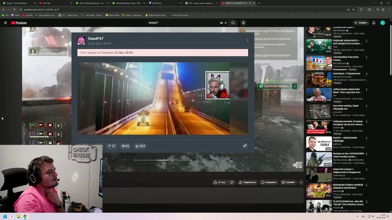The width and height of the screenshot is (392, 220).
Task: Show hidden tray icons chevron
Action: [x=357, y=216]
